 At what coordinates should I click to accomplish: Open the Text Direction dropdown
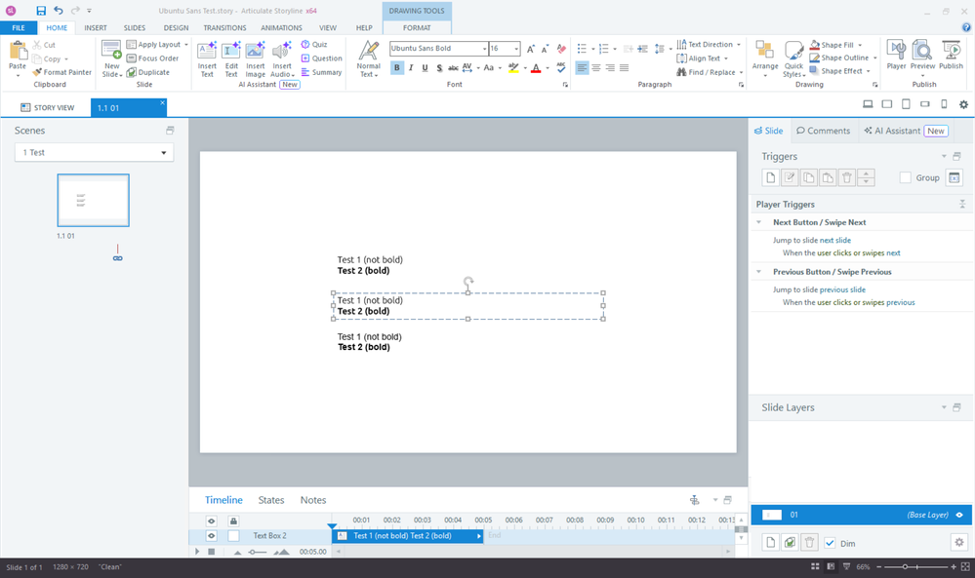point(739,45)
